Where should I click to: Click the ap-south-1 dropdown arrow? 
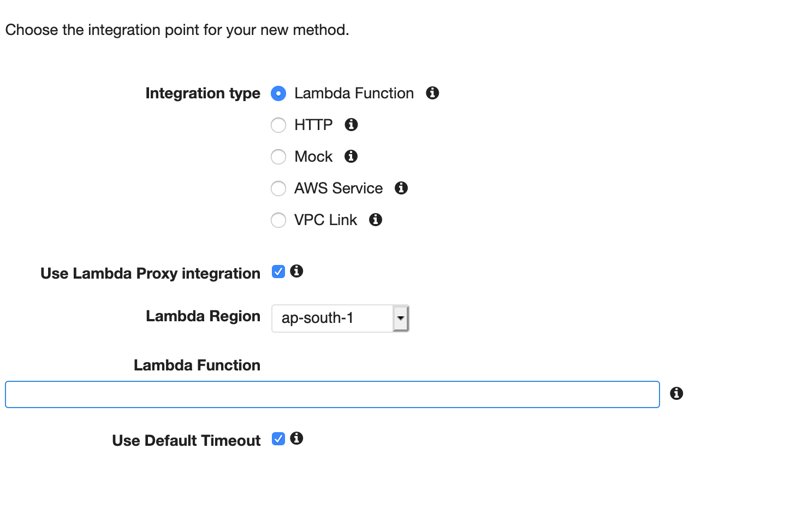(401, 319)
